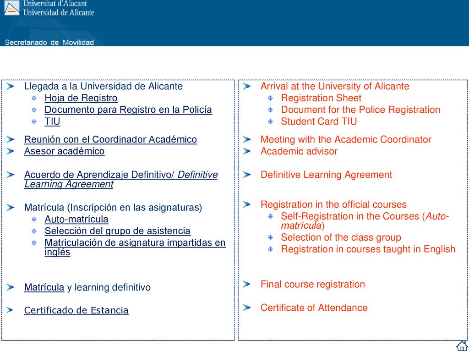Viewport: 469px width, 352px height.
Task: Click the 'Universitat d'Alacant' header text
Action: pos(55,4)
